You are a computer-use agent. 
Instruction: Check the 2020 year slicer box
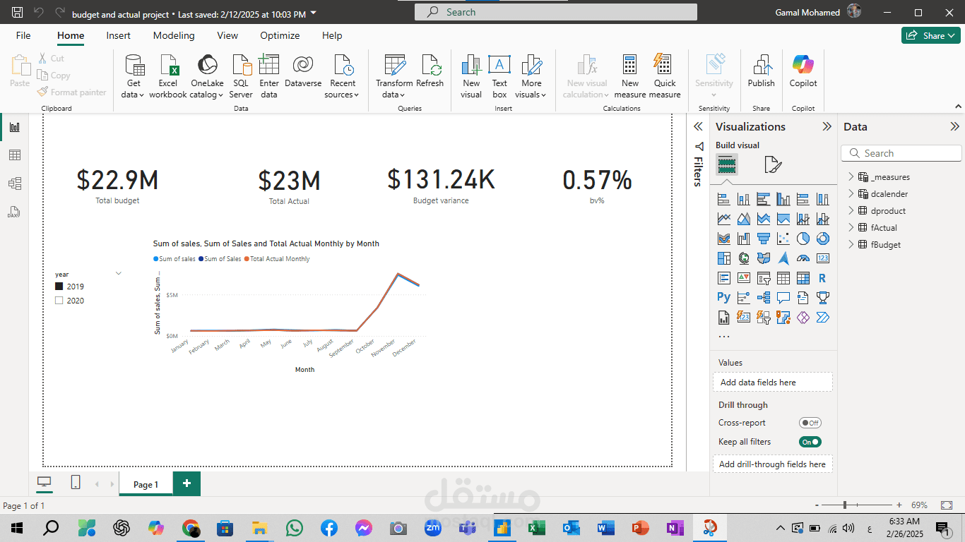click(59, 301)
